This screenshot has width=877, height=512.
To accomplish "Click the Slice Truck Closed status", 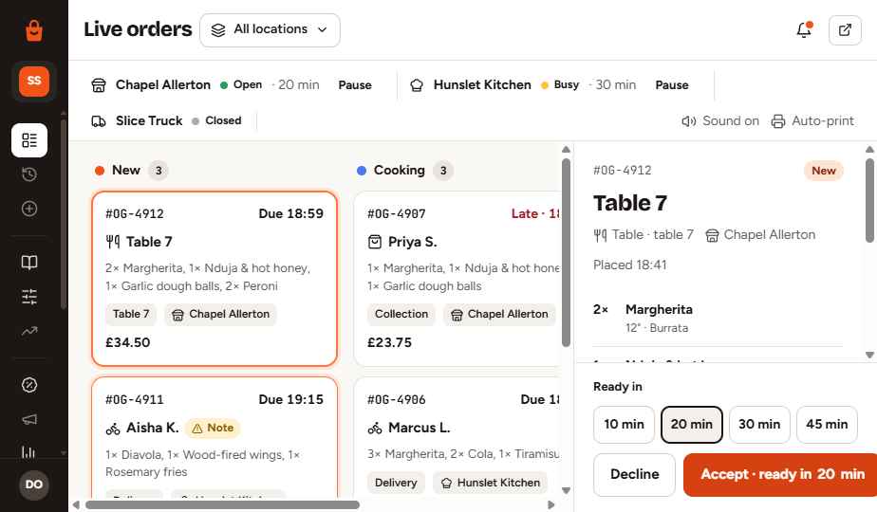I will 217,120.
